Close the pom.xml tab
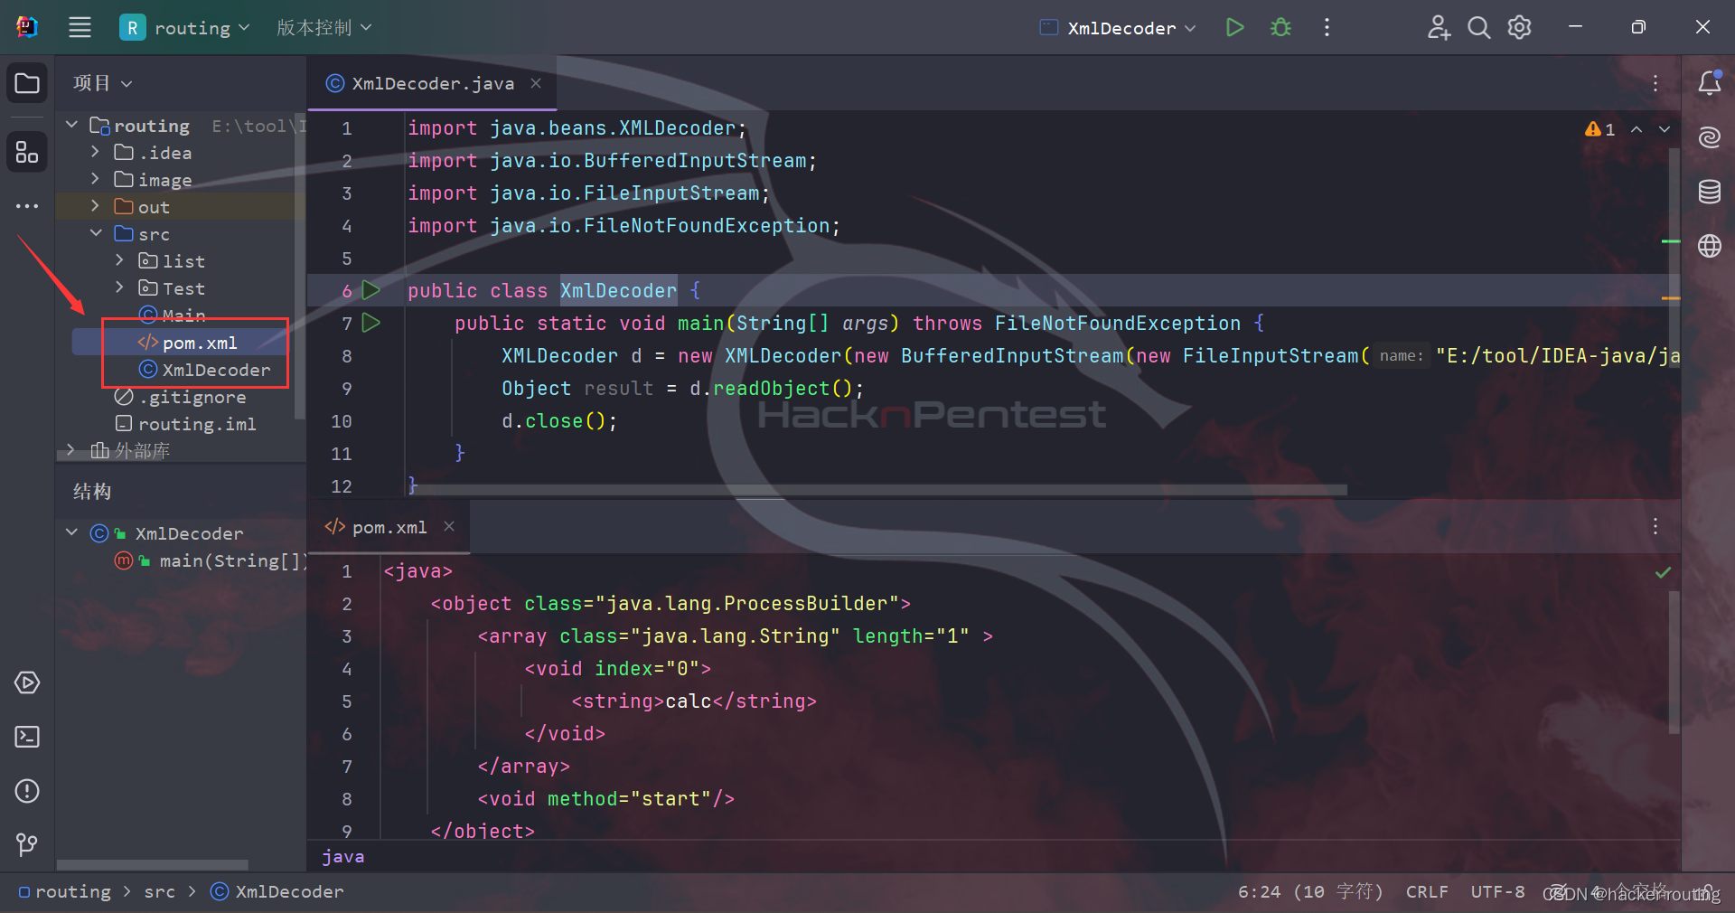 [449, 526]
